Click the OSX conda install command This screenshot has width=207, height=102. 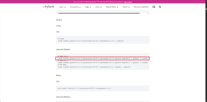click(91, 41)
